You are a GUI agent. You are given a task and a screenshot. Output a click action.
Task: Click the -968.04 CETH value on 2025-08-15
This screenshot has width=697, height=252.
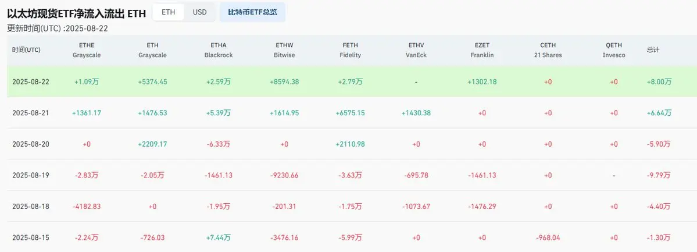(548, 238)
